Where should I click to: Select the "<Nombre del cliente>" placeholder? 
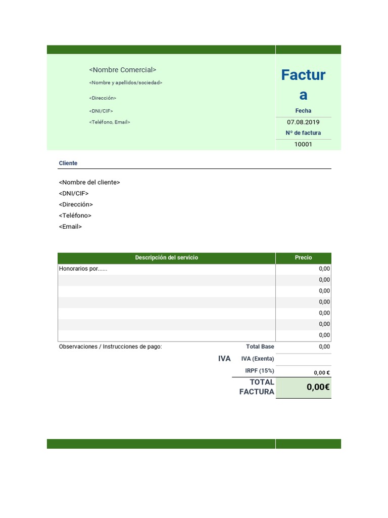[x=89, y=182]
